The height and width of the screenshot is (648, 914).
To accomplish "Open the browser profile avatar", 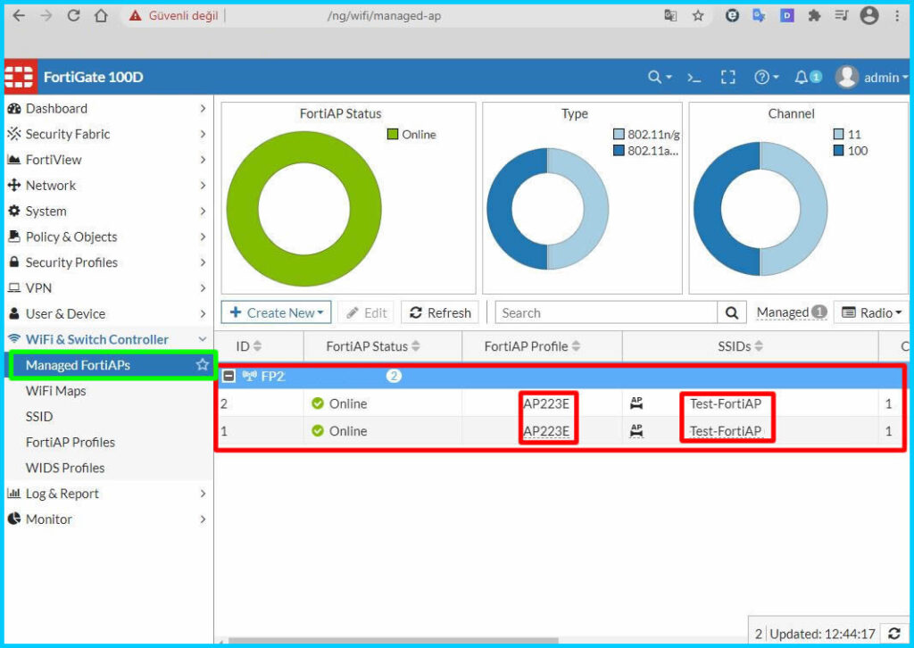I will coord(869,16).
